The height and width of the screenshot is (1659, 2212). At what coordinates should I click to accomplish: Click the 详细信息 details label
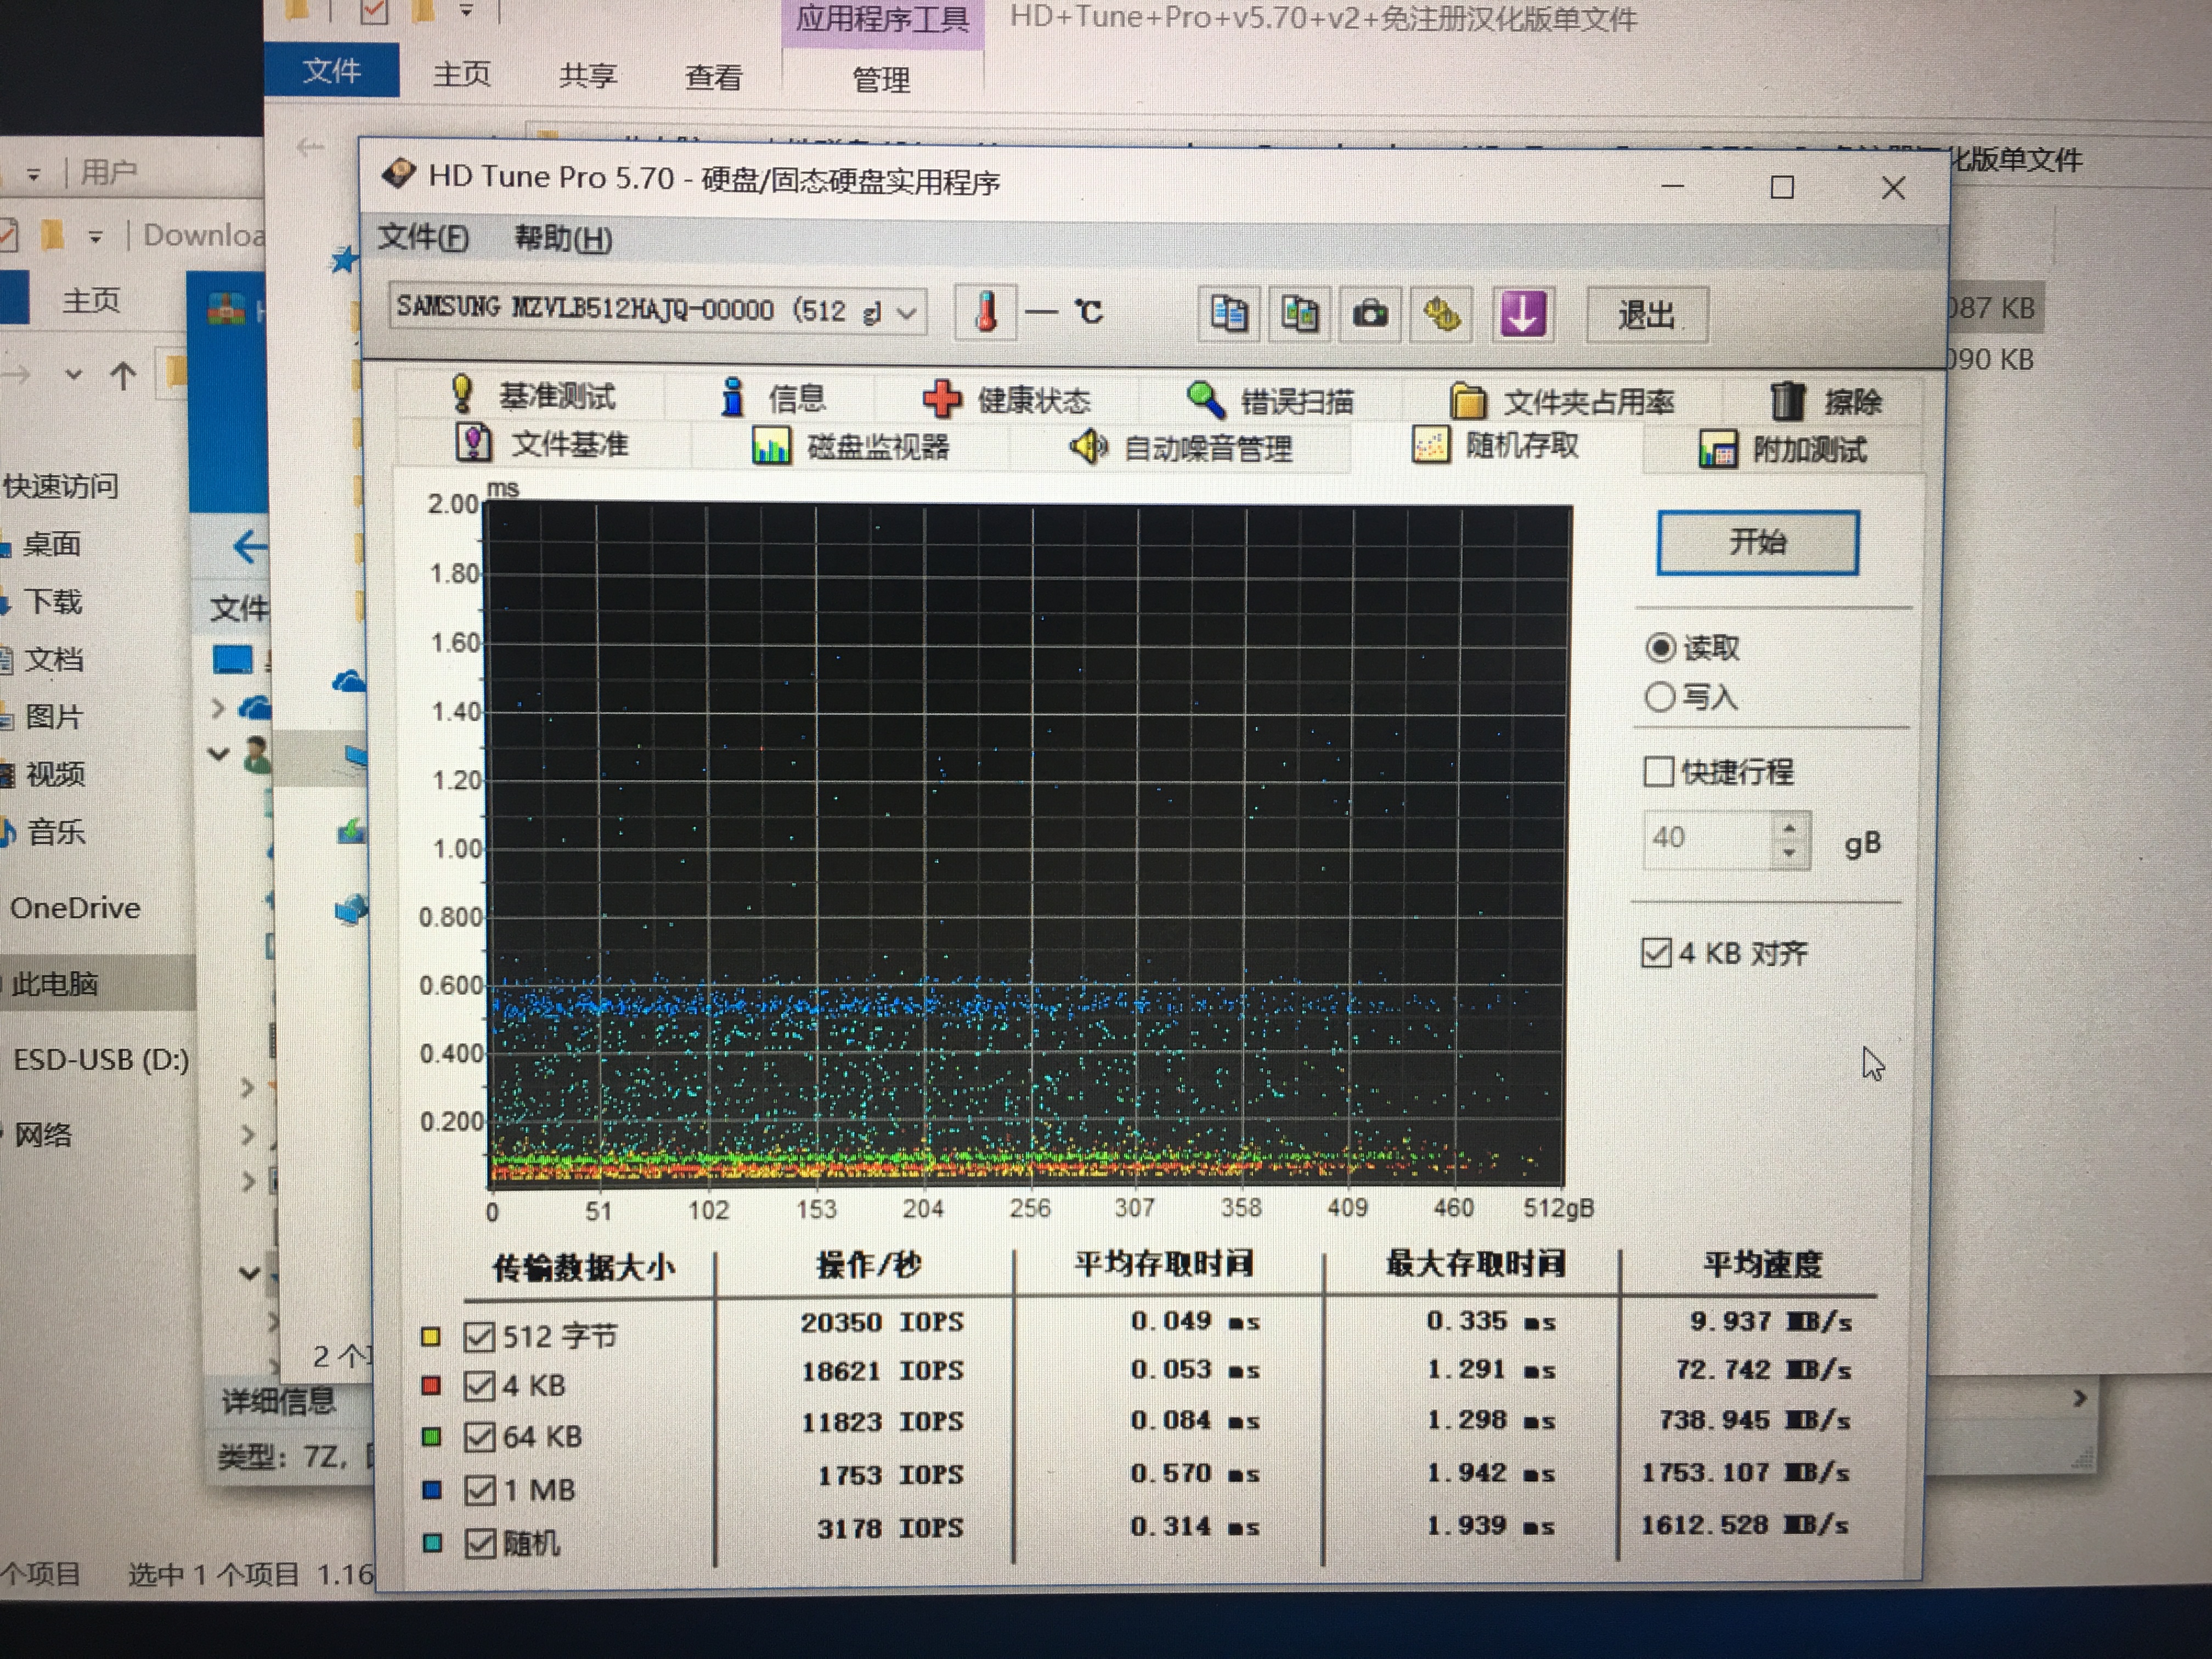(x=278, y=1401)
